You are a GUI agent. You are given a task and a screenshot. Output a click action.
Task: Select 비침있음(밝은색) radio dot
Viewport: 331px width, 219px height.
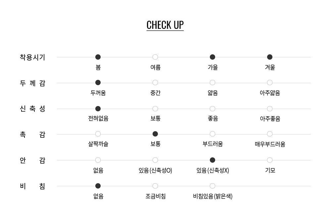coord(213,186)
